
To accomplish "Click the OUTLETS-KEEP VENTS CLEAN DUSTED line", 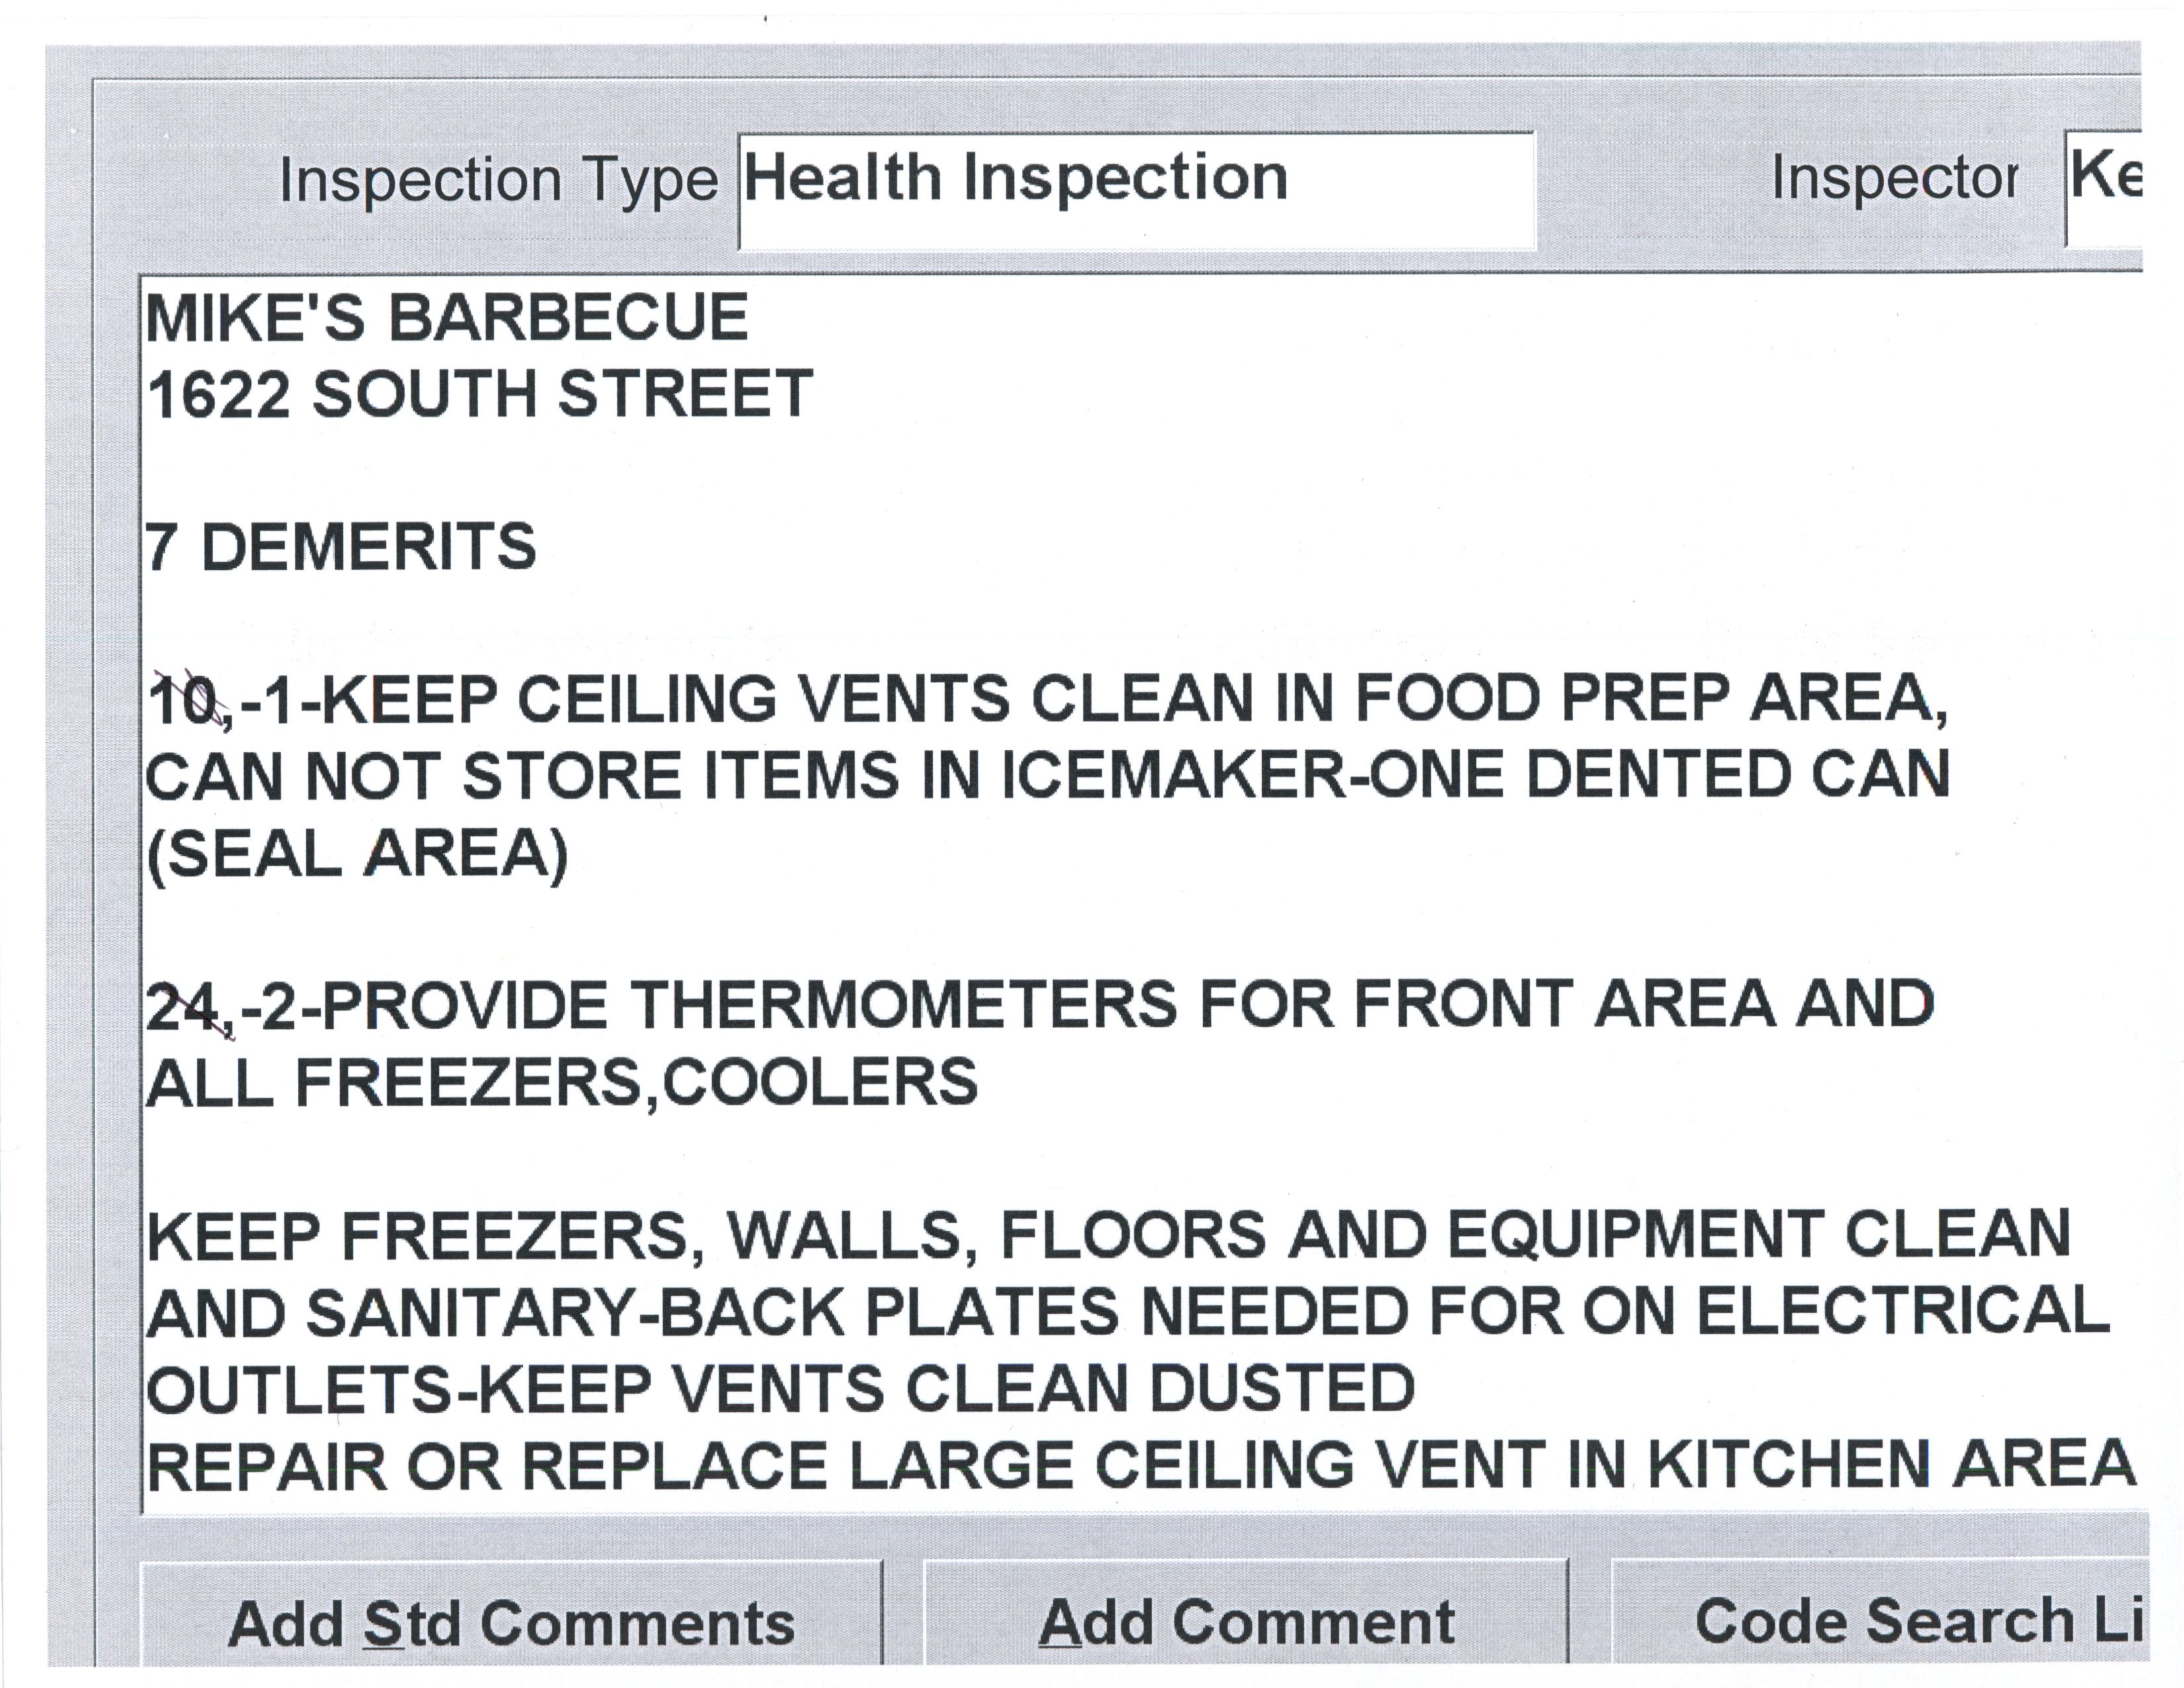I will [780, 1389].
